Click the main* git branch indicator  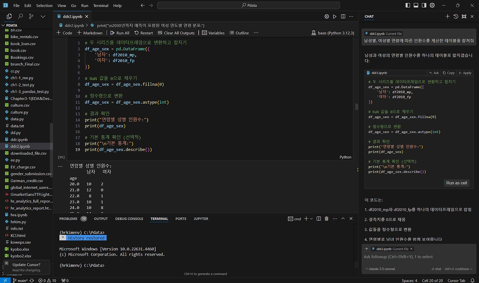pos(20,280)
